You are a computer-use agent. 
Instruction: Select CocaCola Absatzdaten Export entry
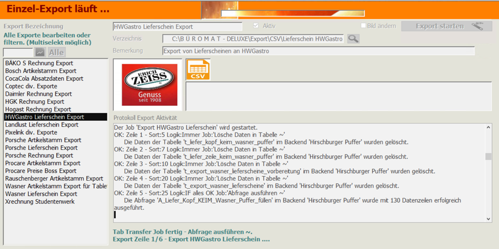pyautogui.click(x=44, y=79)
